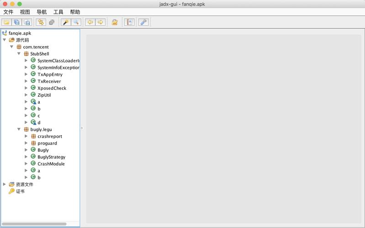365x228 pixels.
Task: Expand the crashreport package
Action: click(26, 136)
